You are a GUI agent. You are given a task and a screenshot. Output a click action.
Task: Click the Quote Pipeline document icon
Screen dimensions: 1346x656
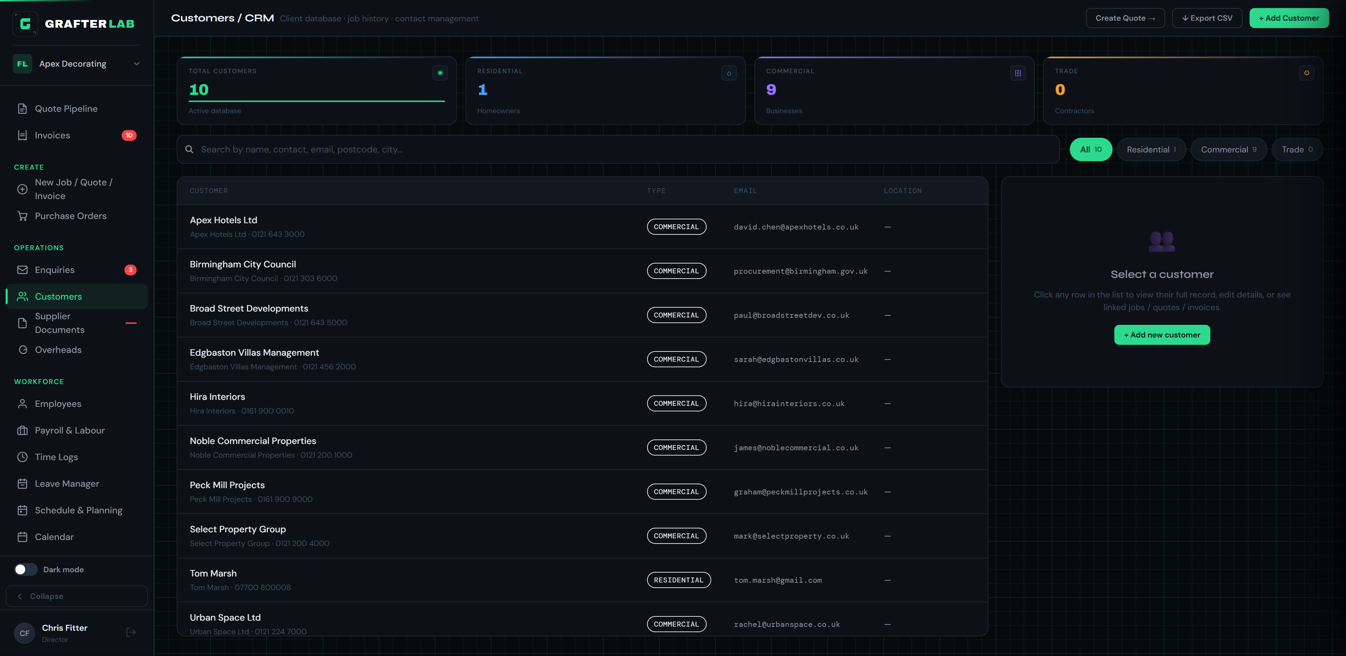click(22, 109)
